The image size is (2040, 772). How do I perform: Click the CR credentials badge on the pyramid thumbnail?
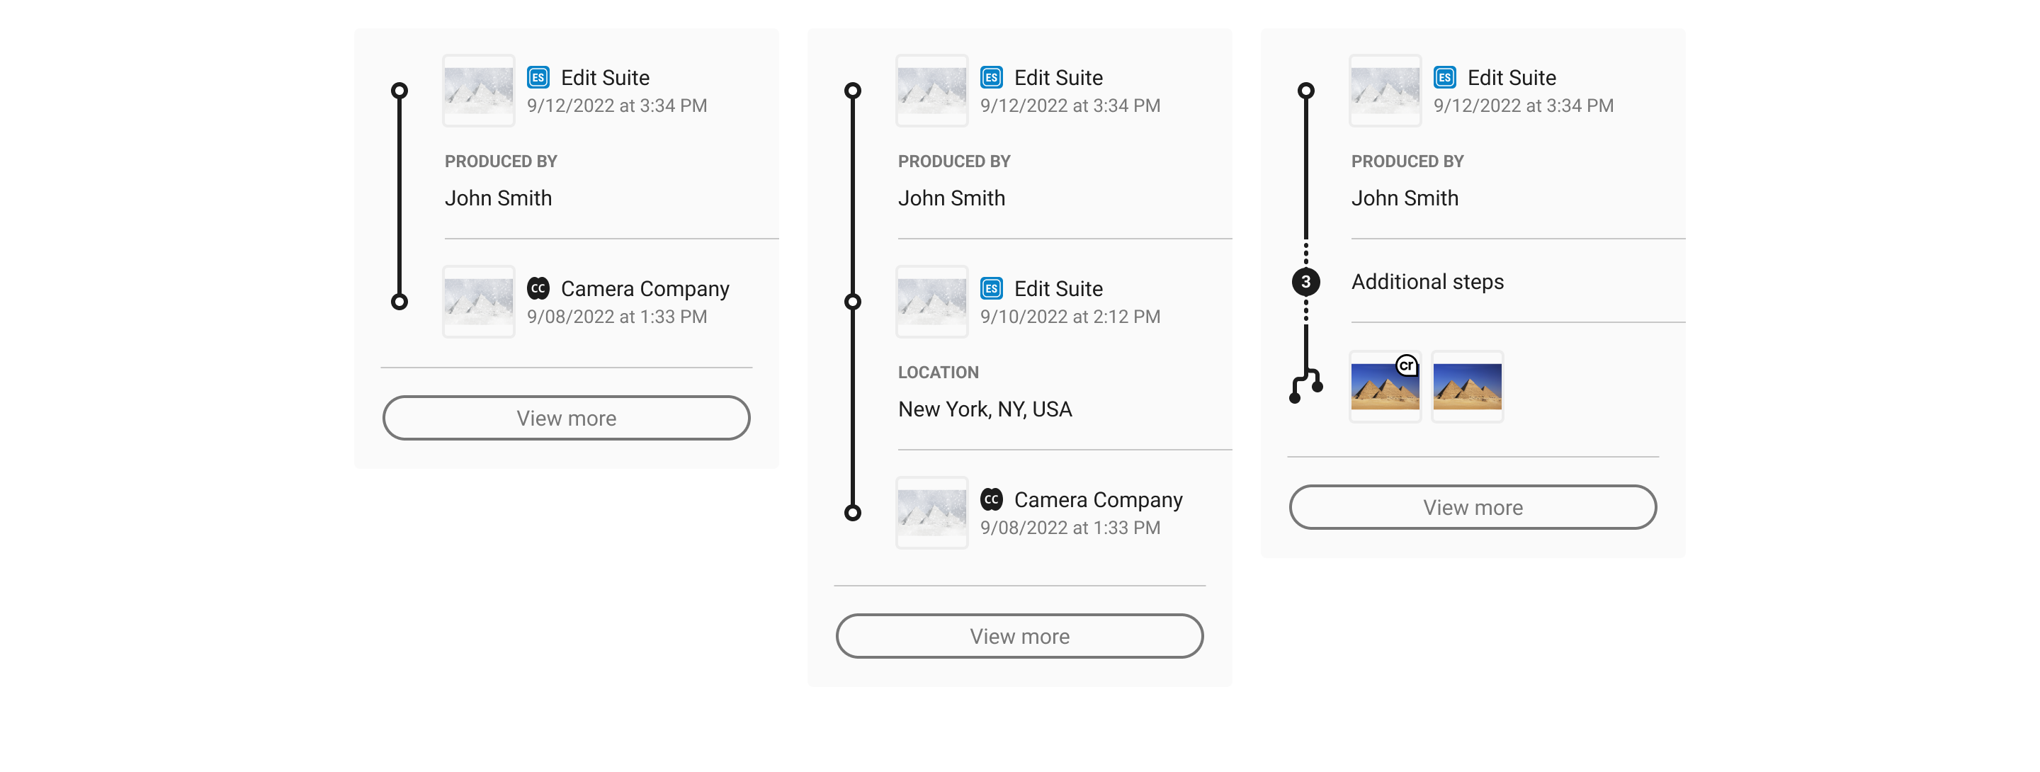coord(1405,365)
